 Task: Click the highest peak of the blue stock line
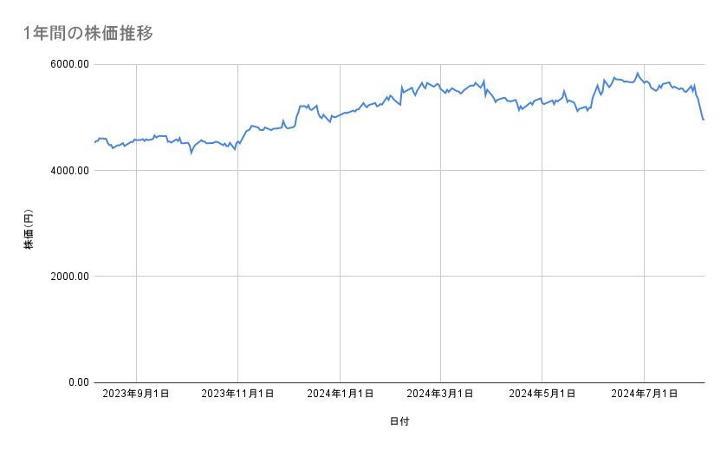[x=637, y=73]
